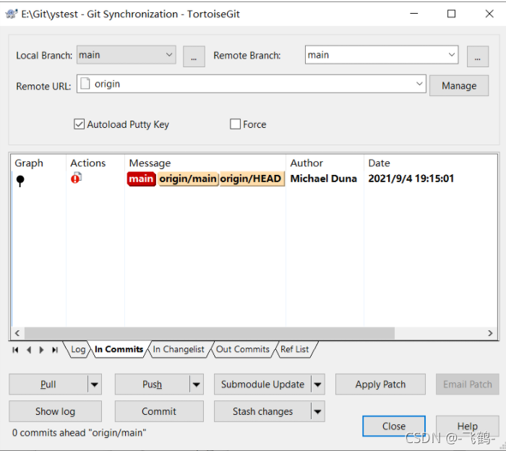Select the In Commits tab

pos(119,349)
